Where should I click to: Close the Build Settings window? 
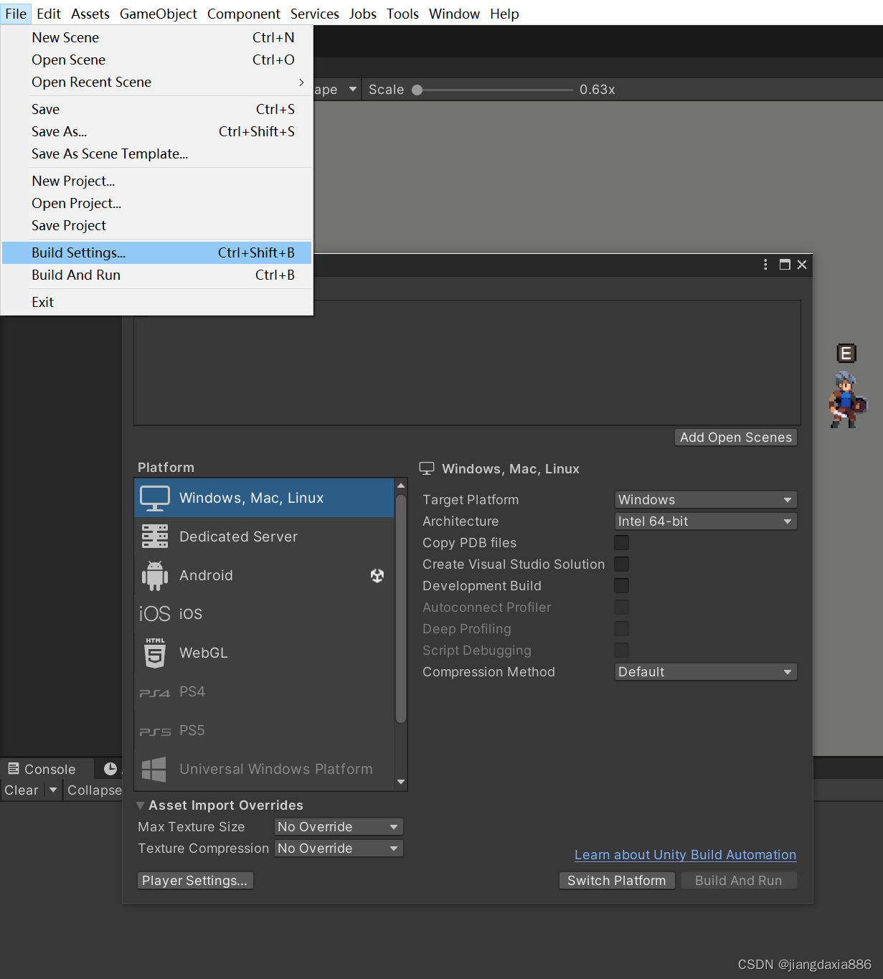point(802,265)
